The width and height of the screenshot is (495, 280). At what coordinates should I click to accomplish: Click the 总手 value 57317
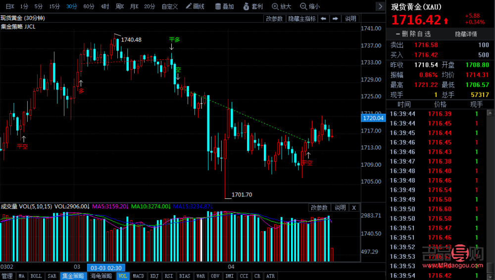[480, 94]
